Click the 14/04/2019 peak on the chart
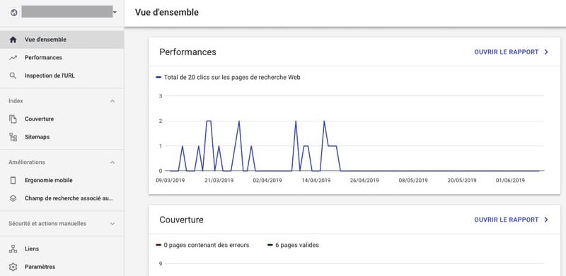The height and width of the screenshot is (276, 566). point(324,121)
